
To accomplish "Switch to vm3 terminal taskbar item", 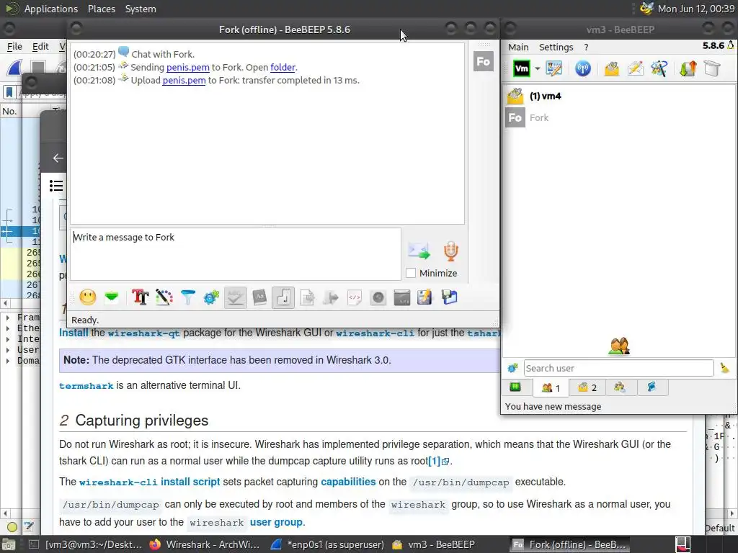I will (85, 544).
